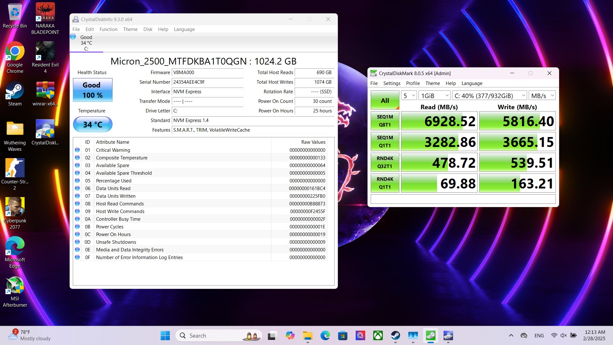Launch Counter-Strike 2 desktop shortcut
613x345 pixels.
[x=15, y=175]
